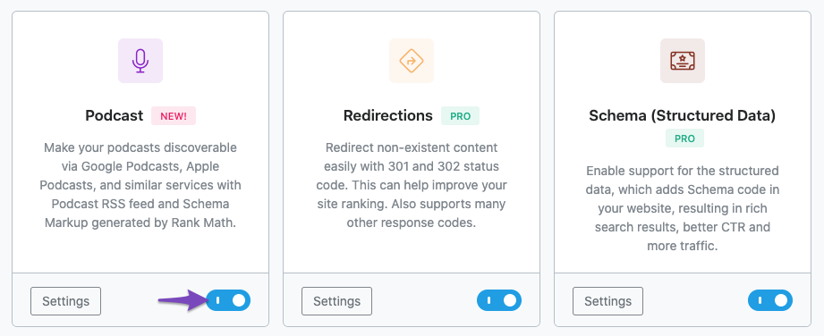Screen dimensions: 824x336
Task: Open Settings for the Podcast module
Action: (65, 301)
